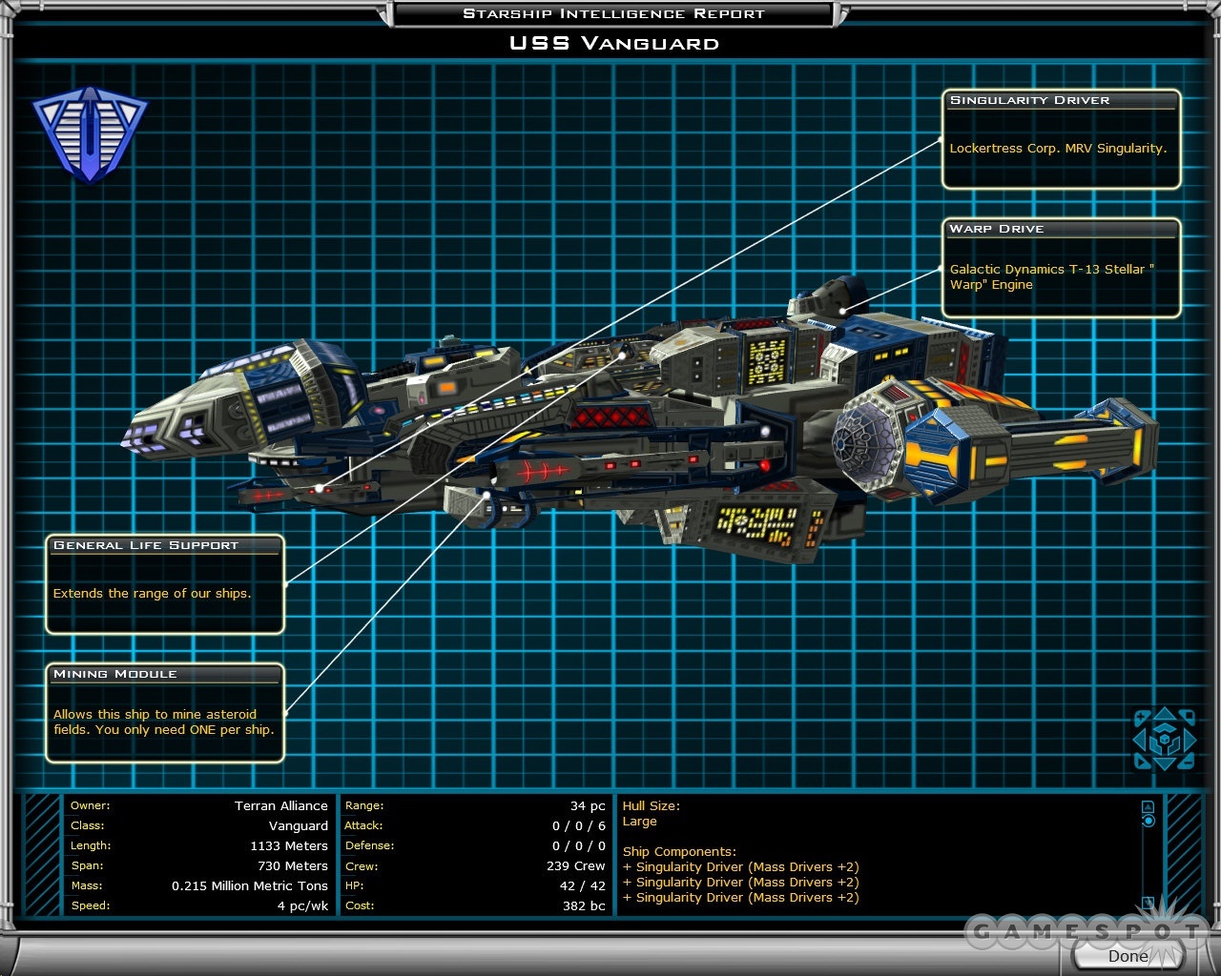Click the 'Mass:' label
This screenshot has width=1221, height=976.
[x=87, y=885]
